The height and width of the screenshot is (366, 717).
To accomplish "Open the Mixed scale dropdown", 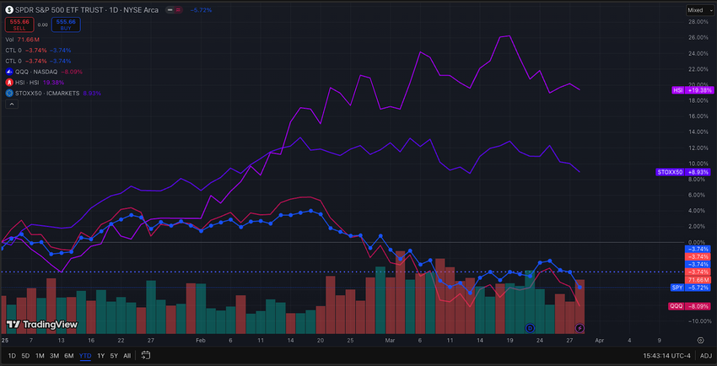I will click(x=698, y=10).
